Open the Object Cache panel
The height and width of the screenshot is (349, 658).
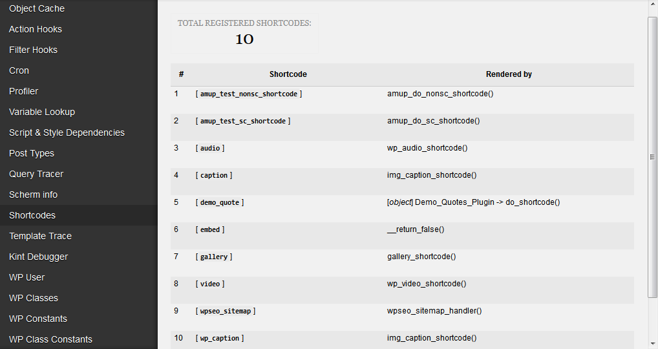pos(37,8)
